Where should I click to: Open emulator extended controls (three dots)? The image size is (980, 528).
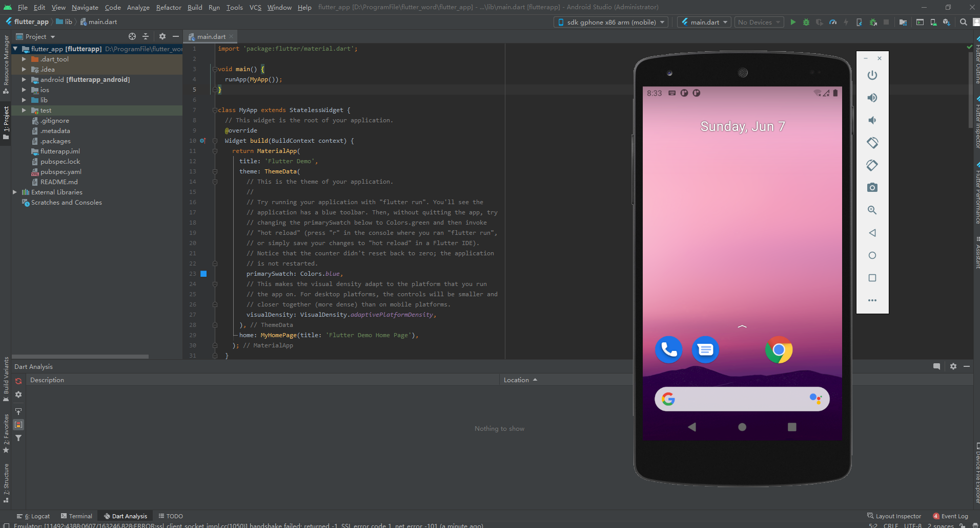872,300
